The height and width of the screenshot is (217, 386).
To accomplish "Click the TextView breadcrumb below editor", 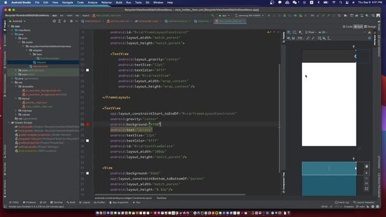I will pyautogui.click(x=161, y=198).
